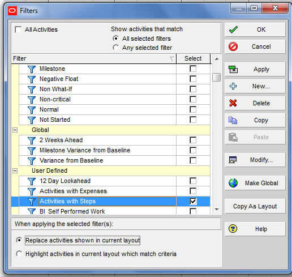The height and width of the screenshot is (277, 292).
Task: Click the Modify filter icon
Action: [233, 160]
